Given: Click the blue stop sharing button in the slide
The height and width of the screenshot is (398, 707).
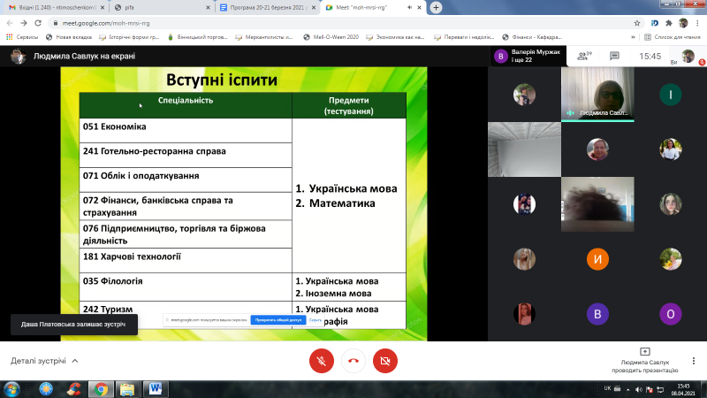Looking at the screenshot, I should tap(278, 320).
